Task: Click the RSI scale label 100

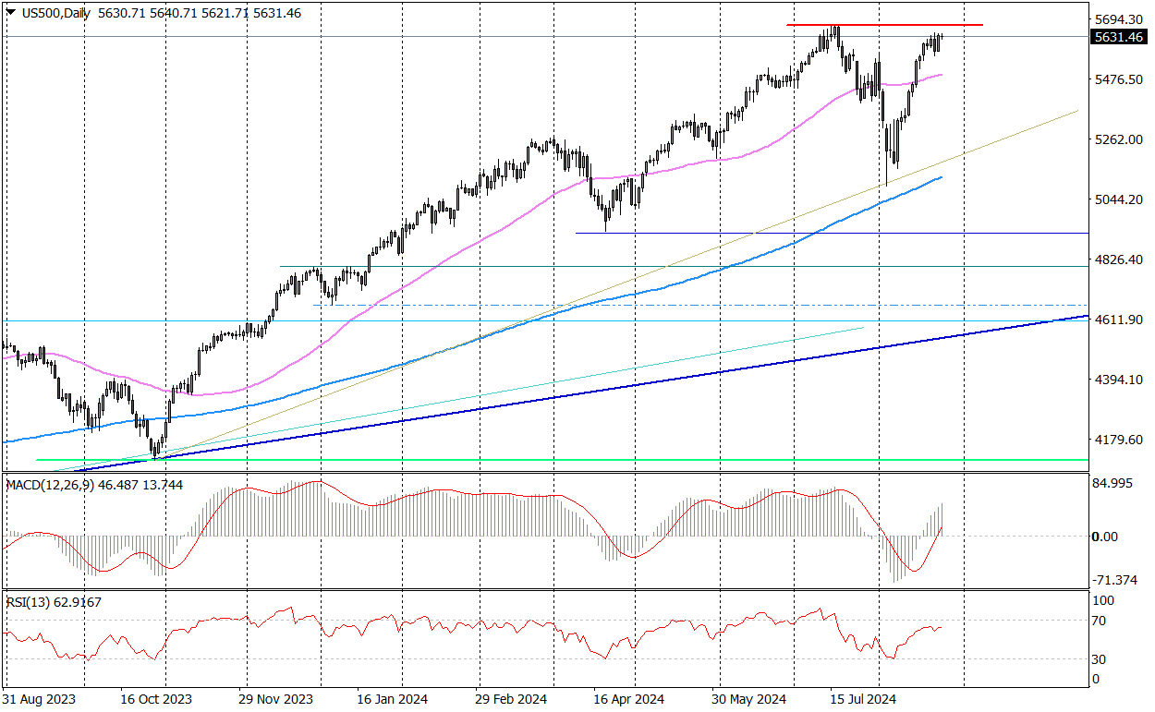Action: [x=1103, y=600]
